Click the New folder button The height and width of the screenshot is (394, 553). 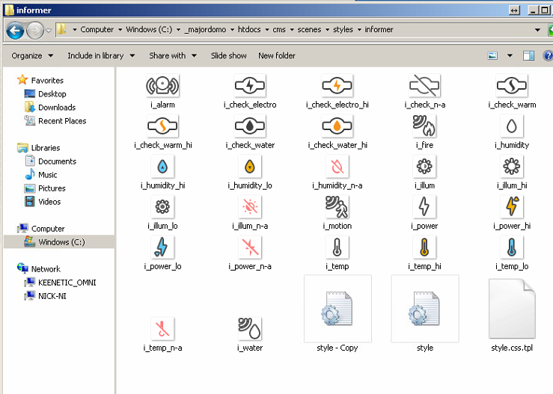[277, 55]
